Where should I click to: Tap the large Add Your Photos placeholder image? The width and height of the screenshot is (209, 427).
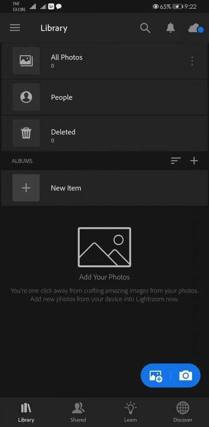click(x=104, y=247)
